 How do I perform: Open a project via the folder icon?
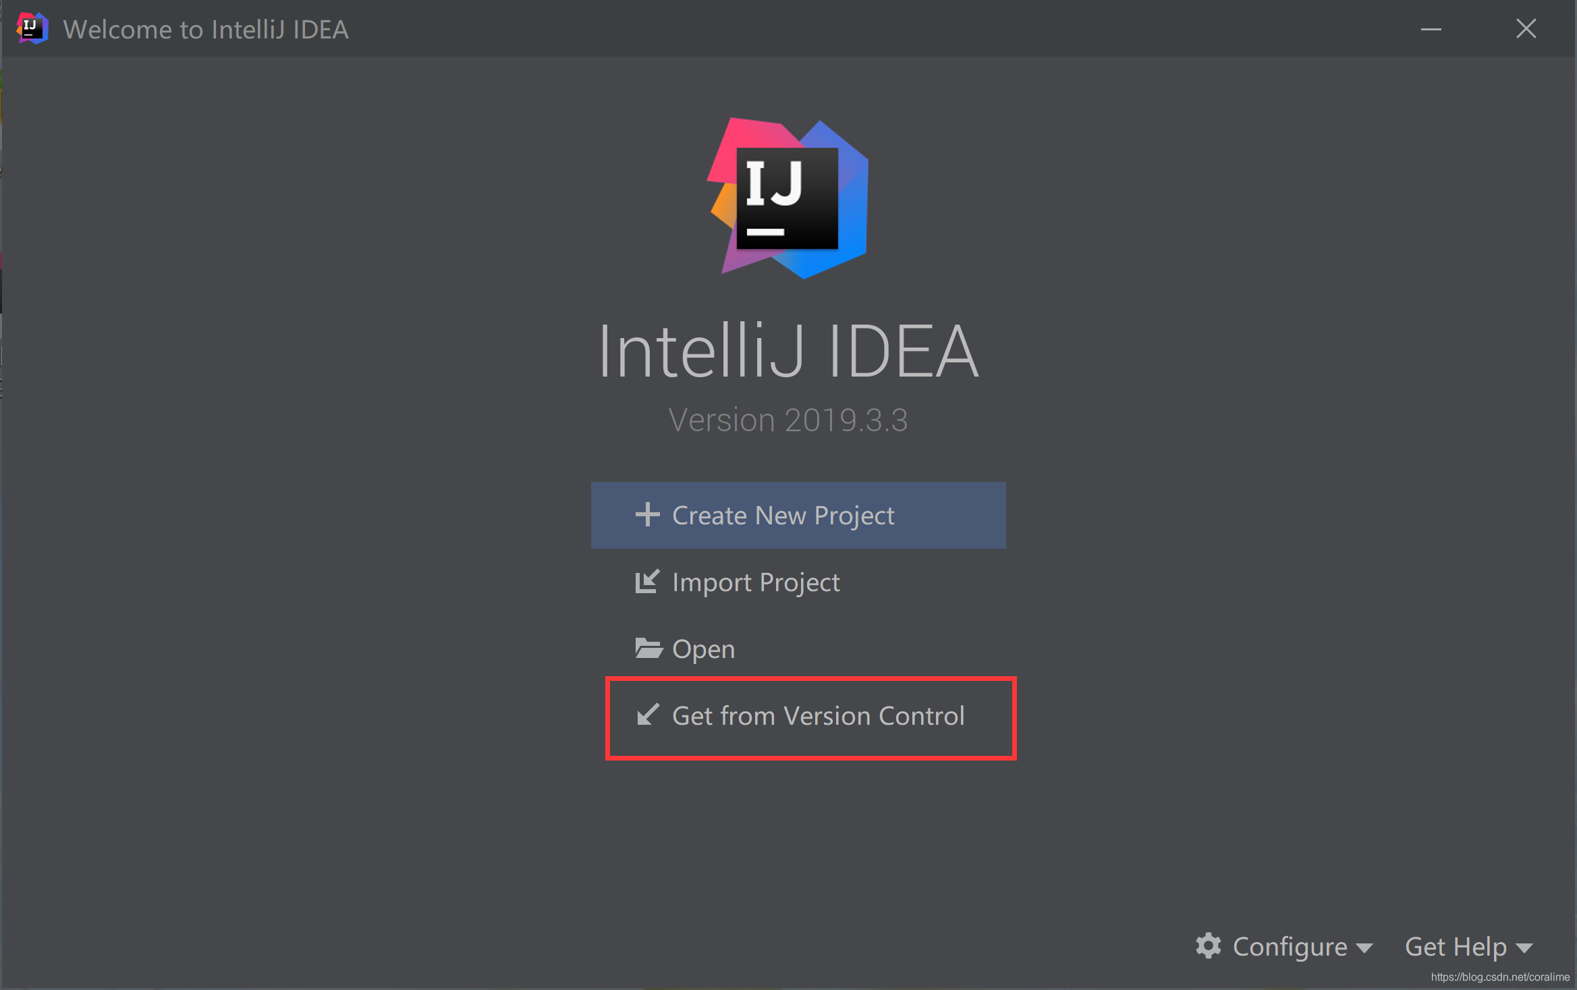(x=647, y=648)
